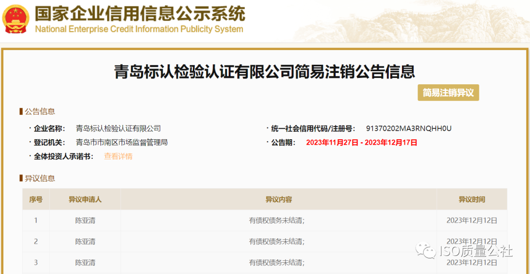The height and width of the screenshot is (274, 530).
Task: Click the National Enterprise Credit Information Publicity System subtitle
Action: pos(139,29)
